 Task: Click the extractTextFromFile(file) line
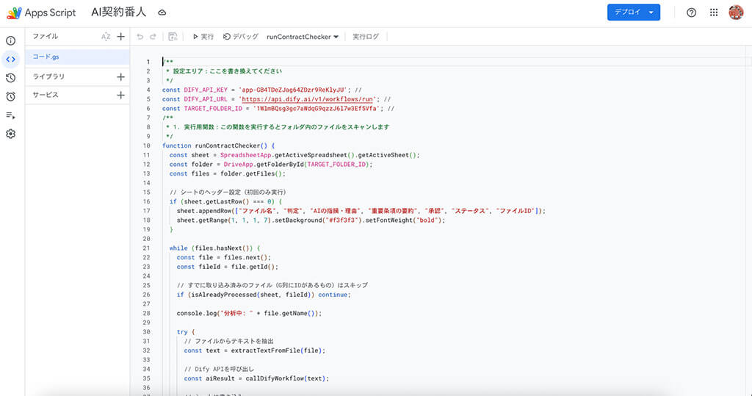255,350
